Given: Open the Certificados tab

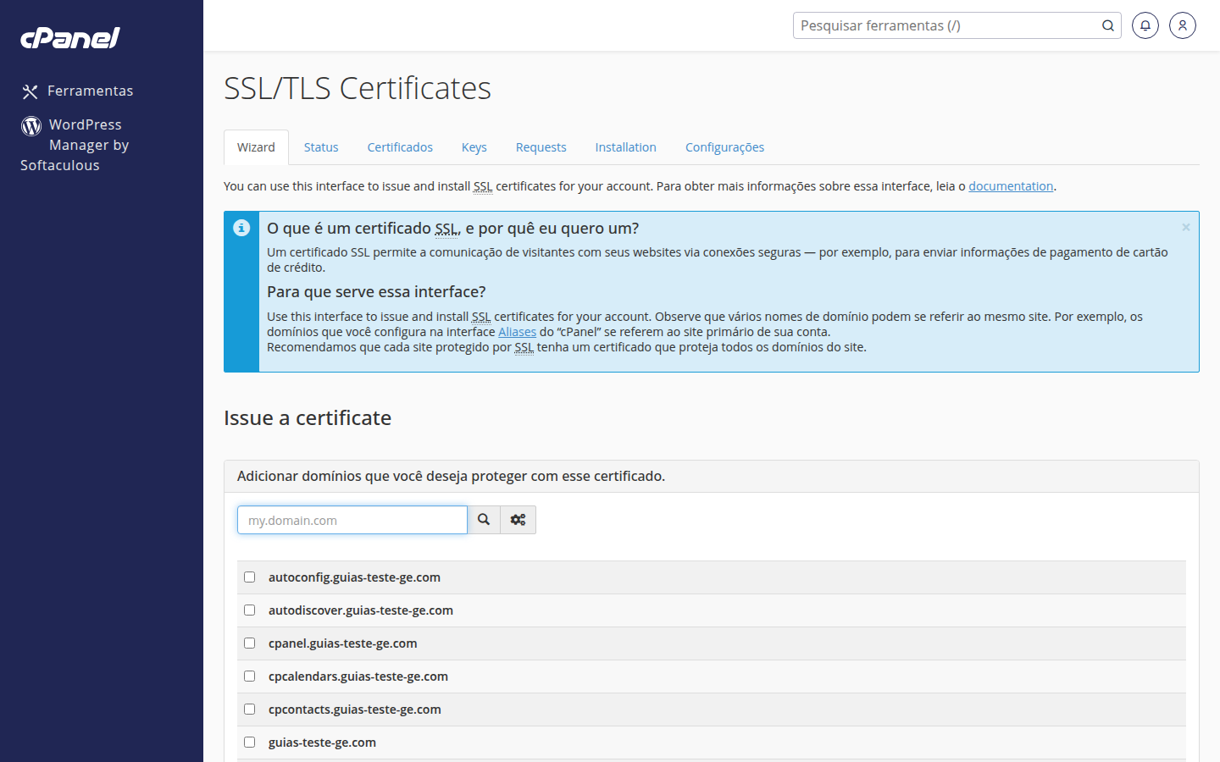Looking at the screenshot, I should 400,147.
